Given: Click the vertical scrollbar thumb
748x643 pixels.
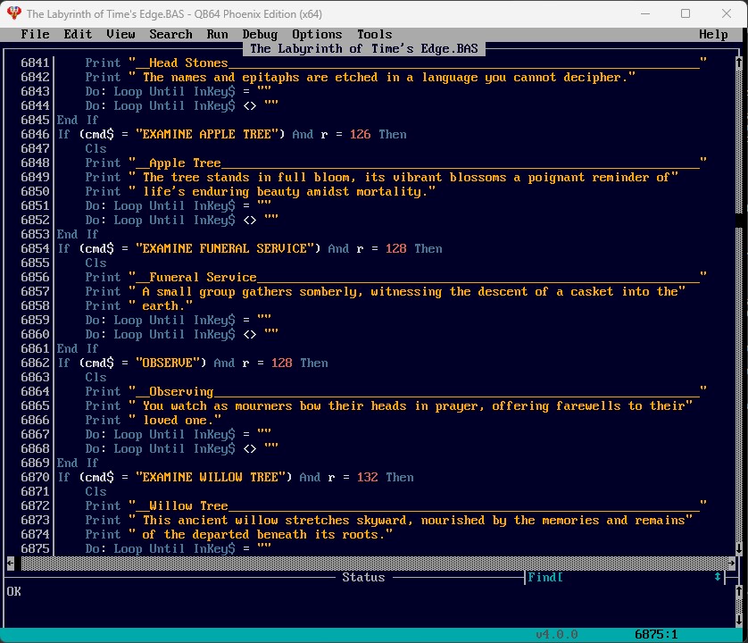Looking at the screenshot, I should (738, 220).
